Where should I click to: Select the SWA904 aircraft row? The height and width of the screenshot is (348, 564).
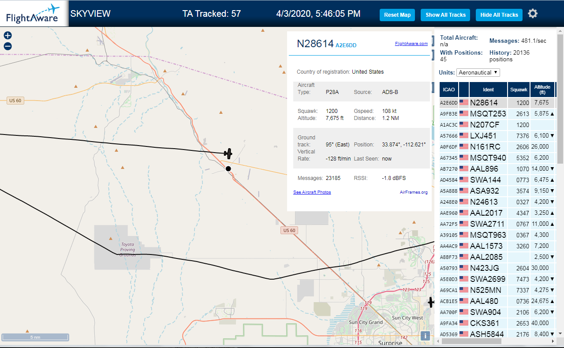pyautogui.click(x=497, y=312)
